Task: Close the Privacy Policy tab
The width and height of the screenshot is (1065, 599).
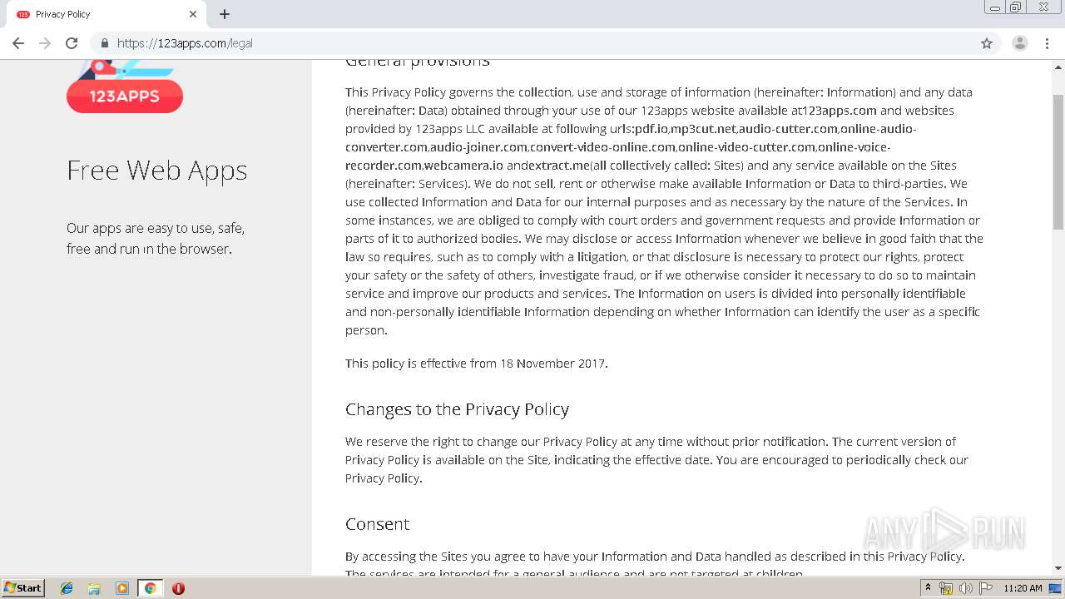Action: pos(193,14)
